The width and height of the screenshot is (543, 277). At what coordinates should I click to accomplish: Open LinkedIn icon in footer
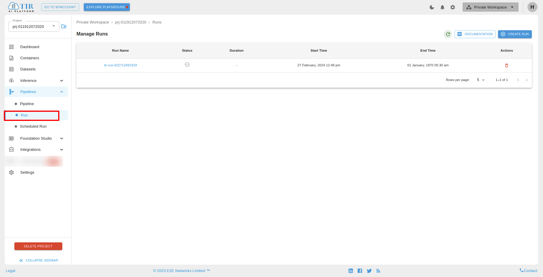351,271
